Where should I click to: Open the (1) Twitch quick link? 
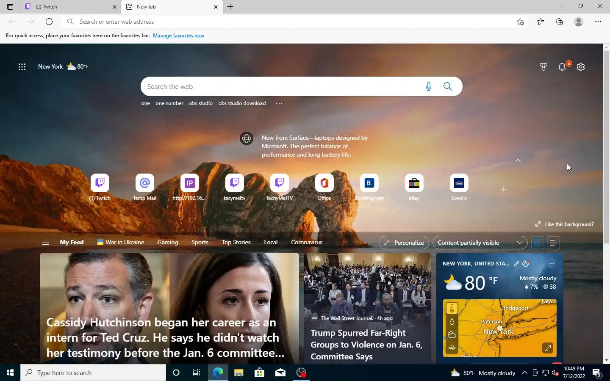100,187
